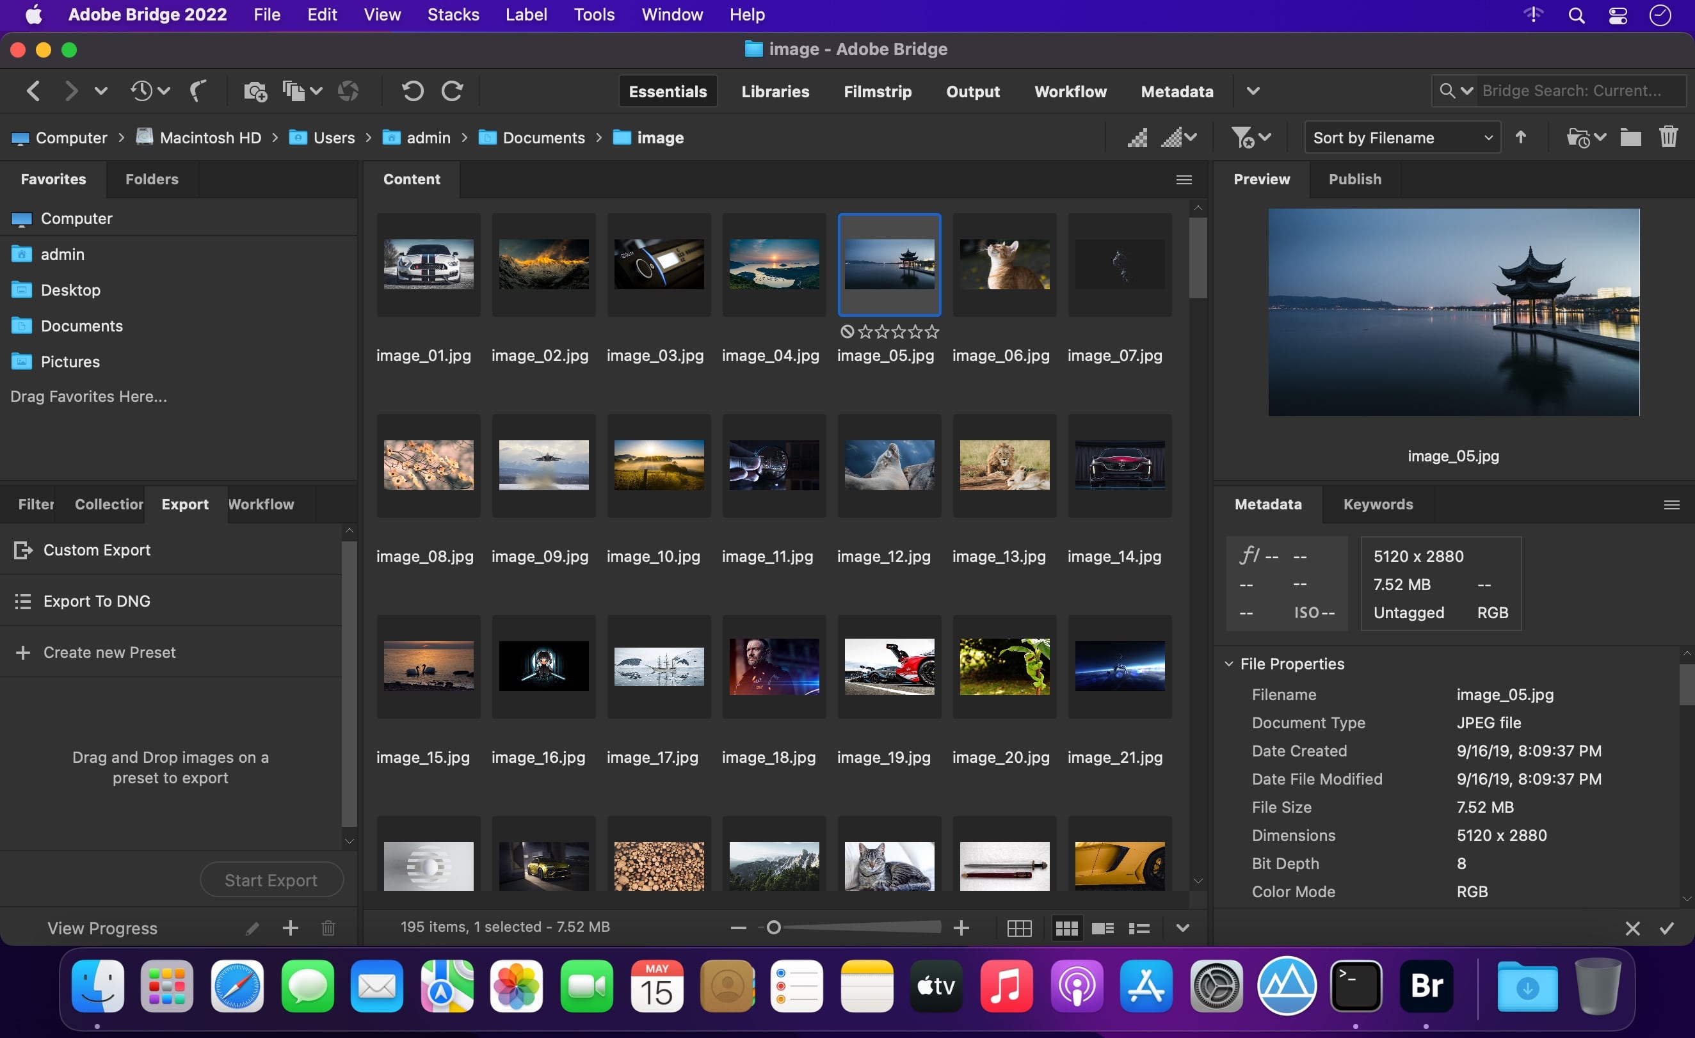Select the Refine menu aperture icon
This screenshot has width=1695, height=1038.
tap(349, 91)
